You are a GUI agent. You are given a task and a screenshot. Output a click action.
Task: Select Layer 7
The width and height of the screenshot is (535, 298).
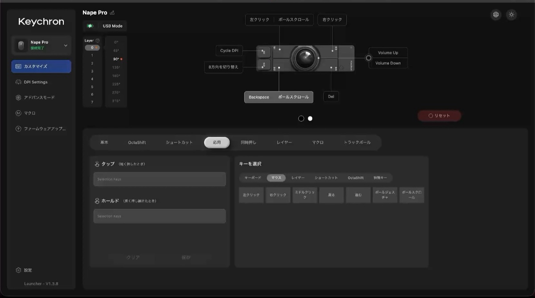[92, 102]
